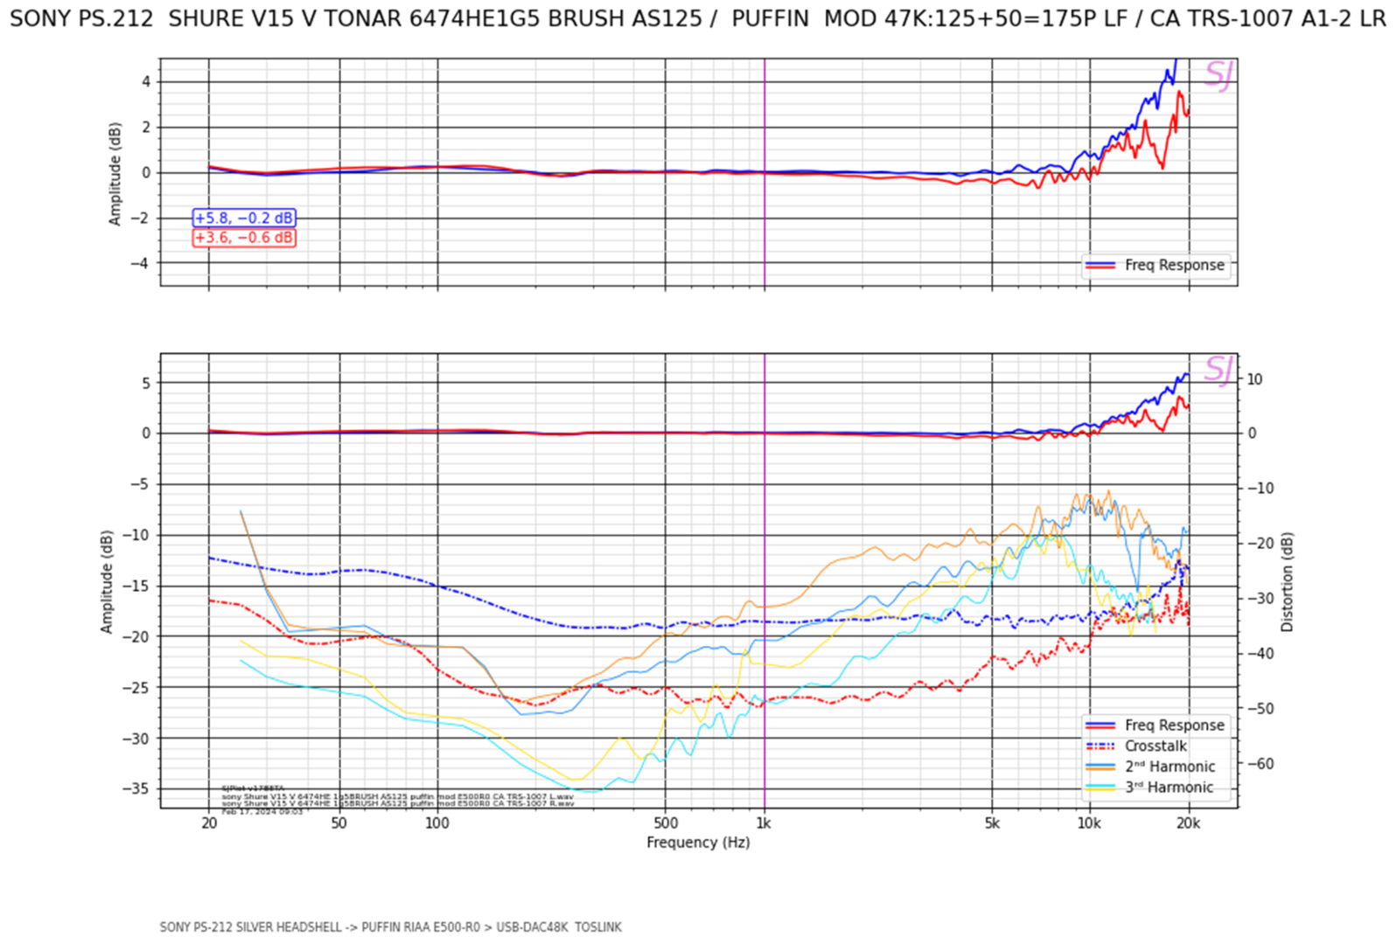The image size is (1397, 944).
Task: Click the bottom plot's Amplitude (dB) axis label
Action: pos(107,581)
